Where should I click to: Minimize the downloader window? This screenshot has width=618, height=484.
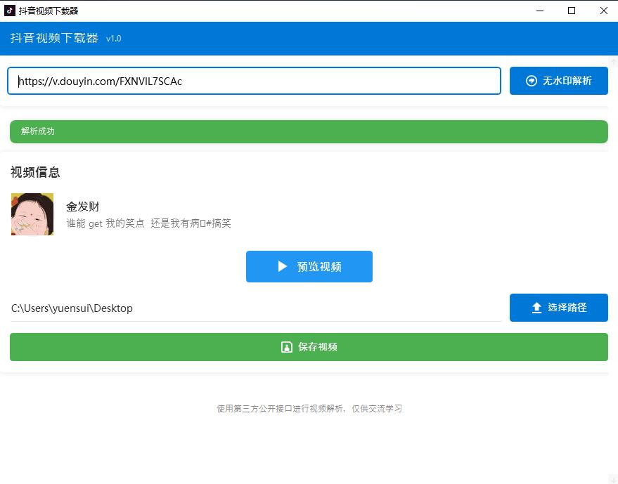pyautogui.click(x=539, y=11)
